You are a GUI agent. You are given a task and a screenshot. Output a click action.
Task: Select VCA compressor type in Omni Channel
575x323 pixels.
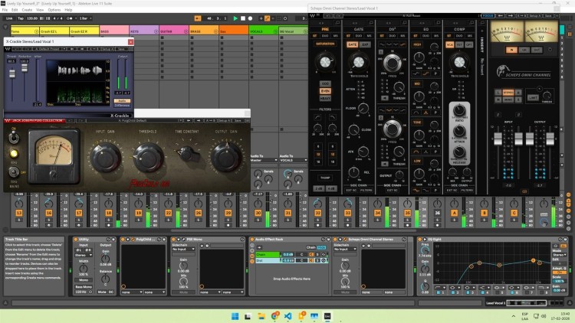(449, 44)
